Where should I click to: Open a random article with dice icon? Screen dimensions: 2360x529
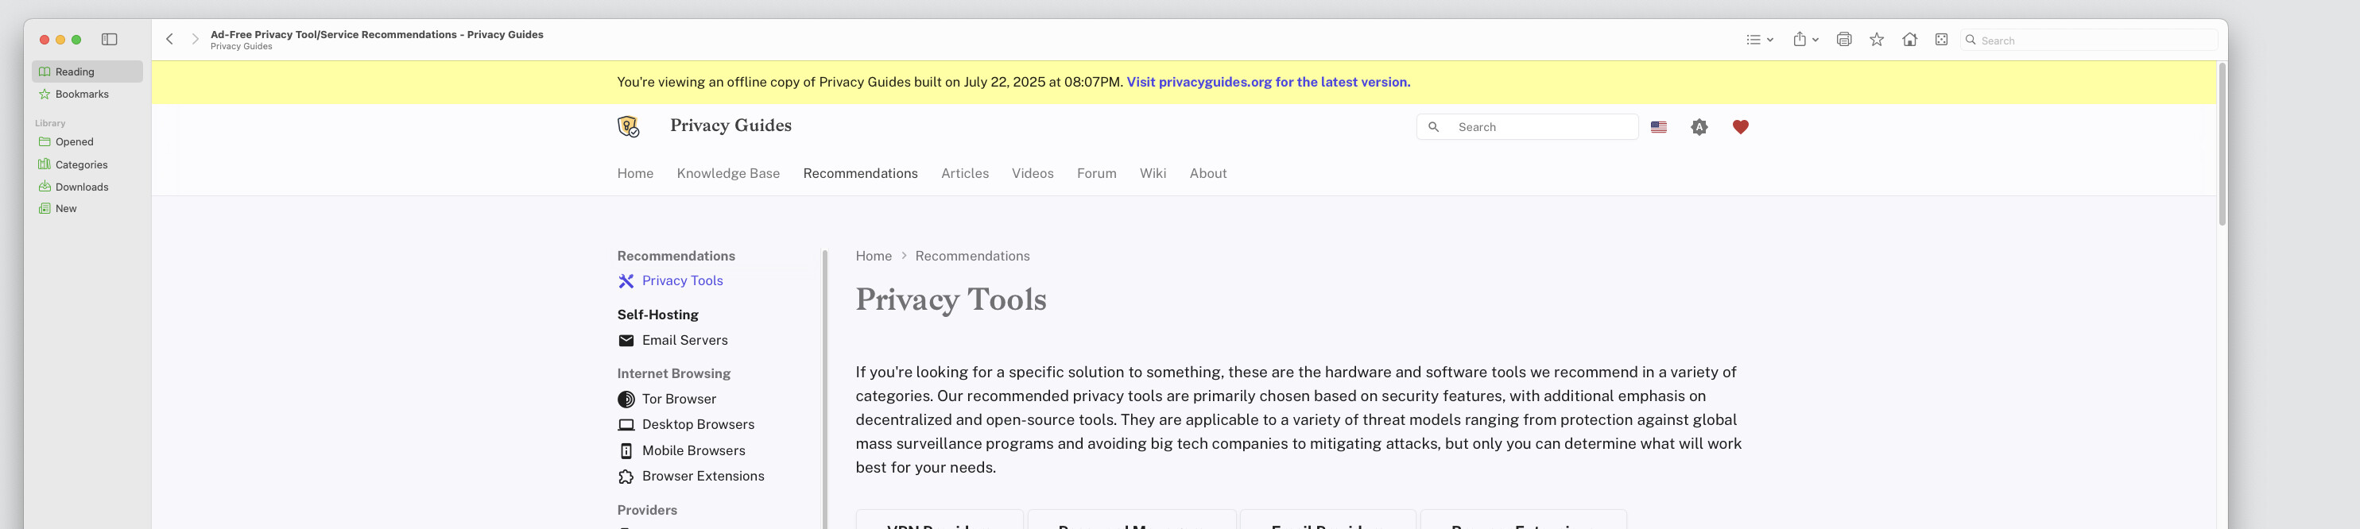pyautogui.click(x=1941, y=40)
